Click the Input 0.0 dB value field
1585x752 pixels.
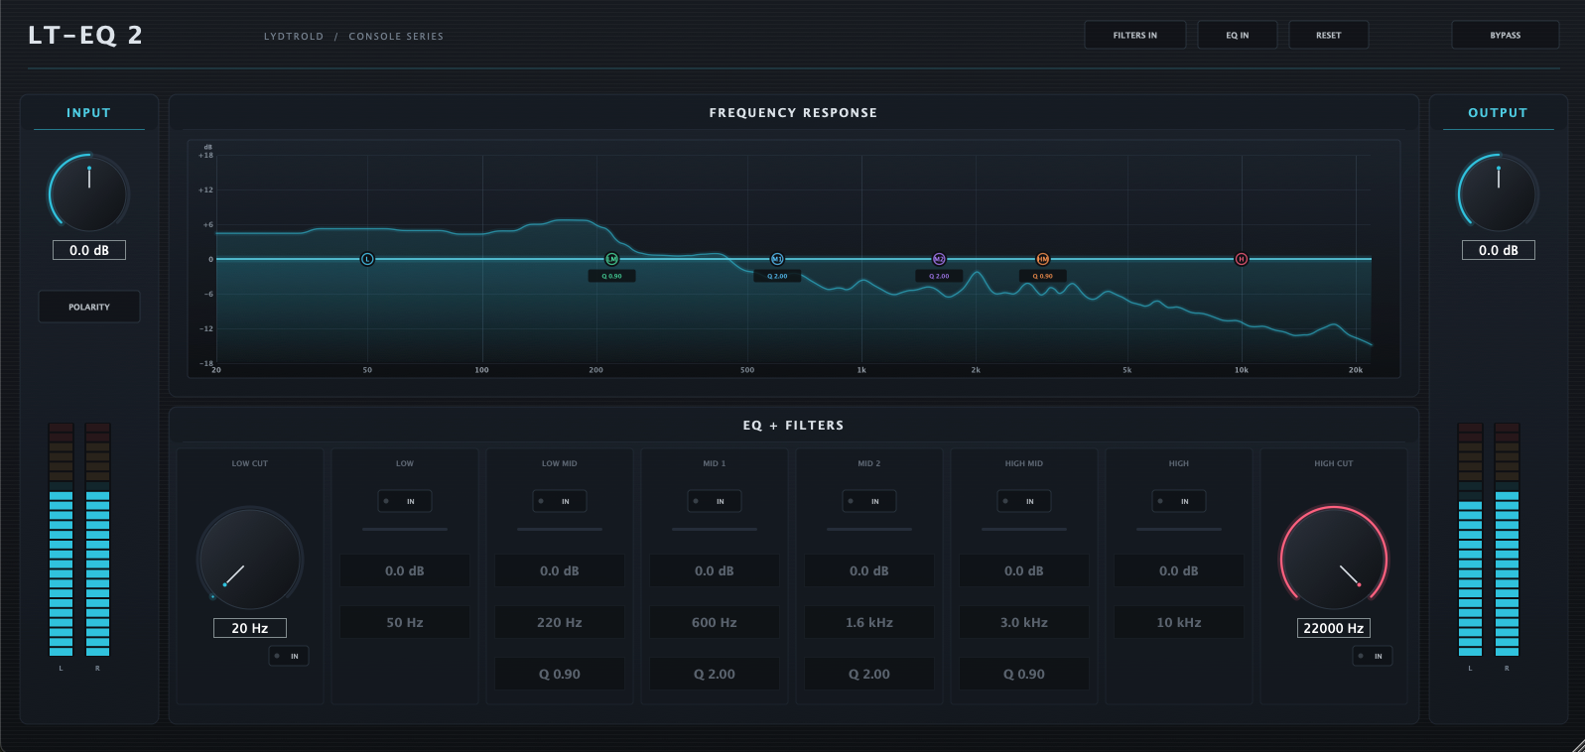(x=89, y=250)
